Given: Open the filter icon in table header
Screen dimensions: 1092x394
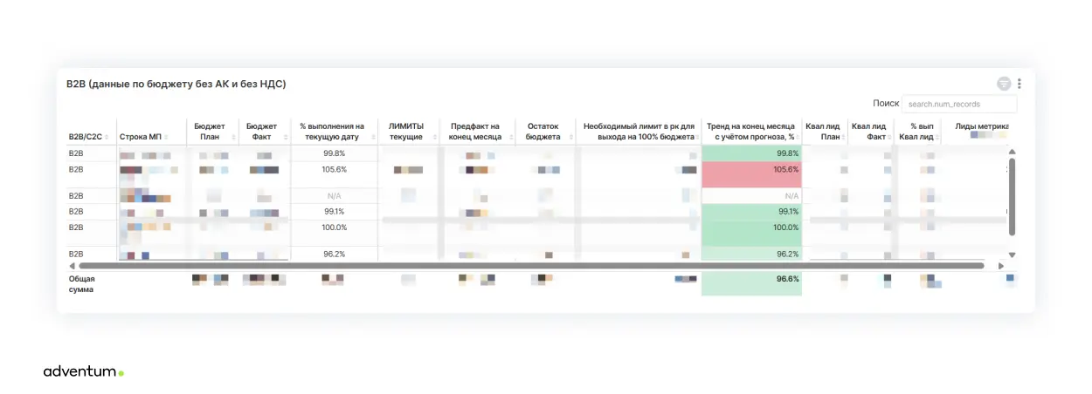Looking at the screenshot, I should coord(1004,84).
